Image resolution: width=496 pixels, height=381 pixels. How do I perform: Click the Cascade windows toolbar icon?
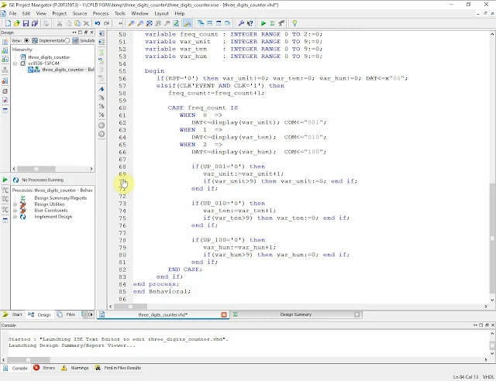[201, 23]
